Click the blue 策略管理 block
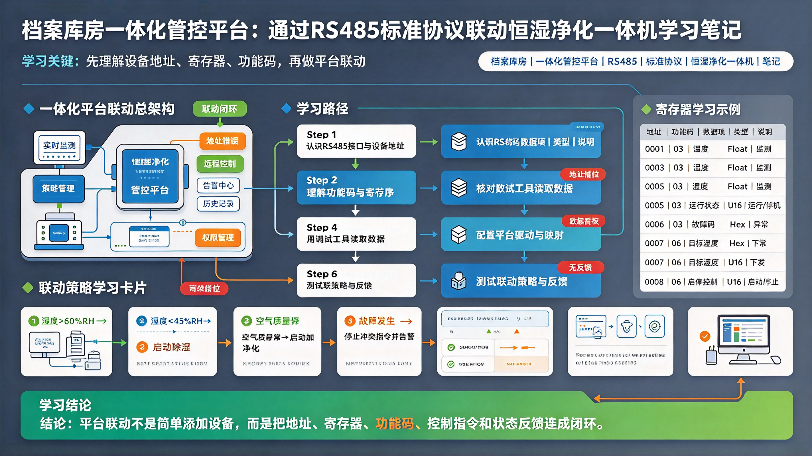The image size is (812, 456). pos(59,188)
